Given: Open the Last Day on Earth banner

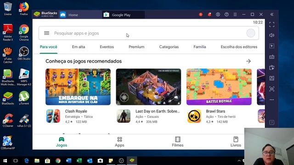Looking at the screenshot, I should pyautogui.click(x=148, y=87).
